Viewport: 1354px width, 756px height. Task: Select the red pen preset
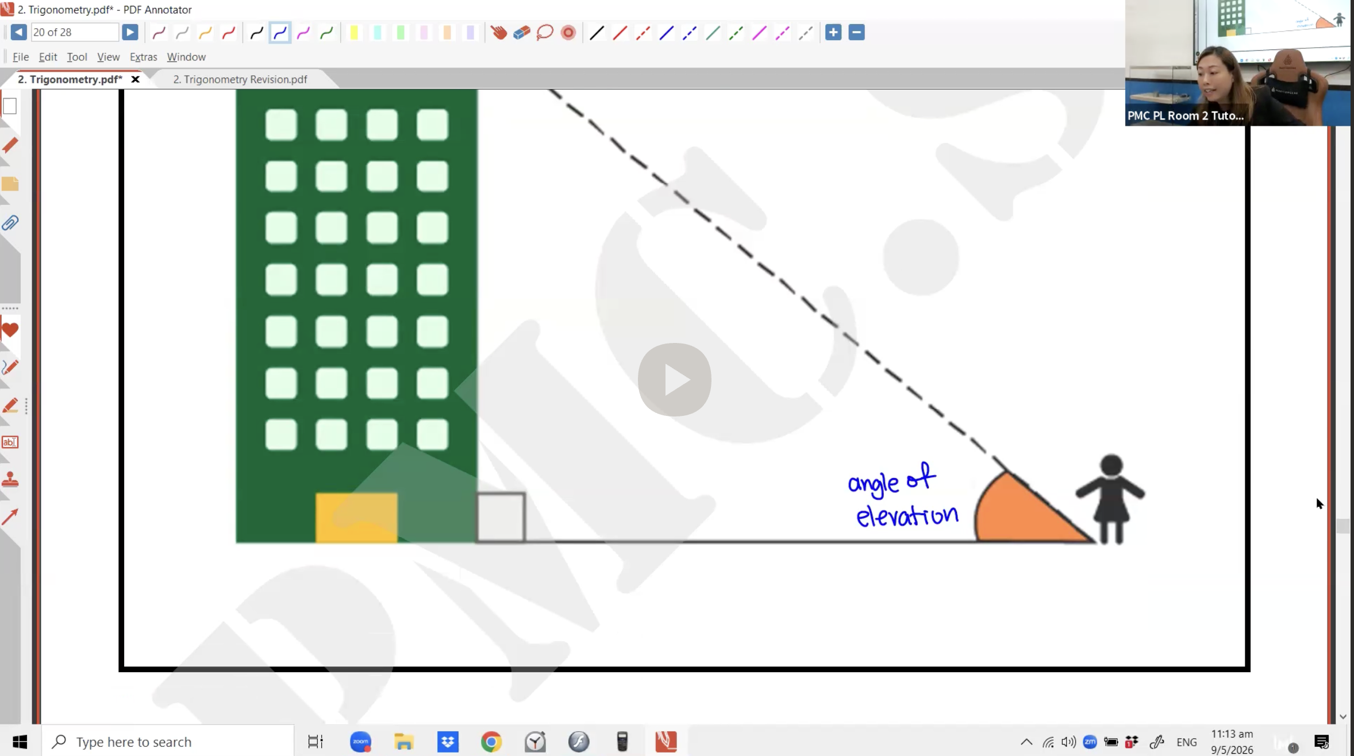(229, 33)
